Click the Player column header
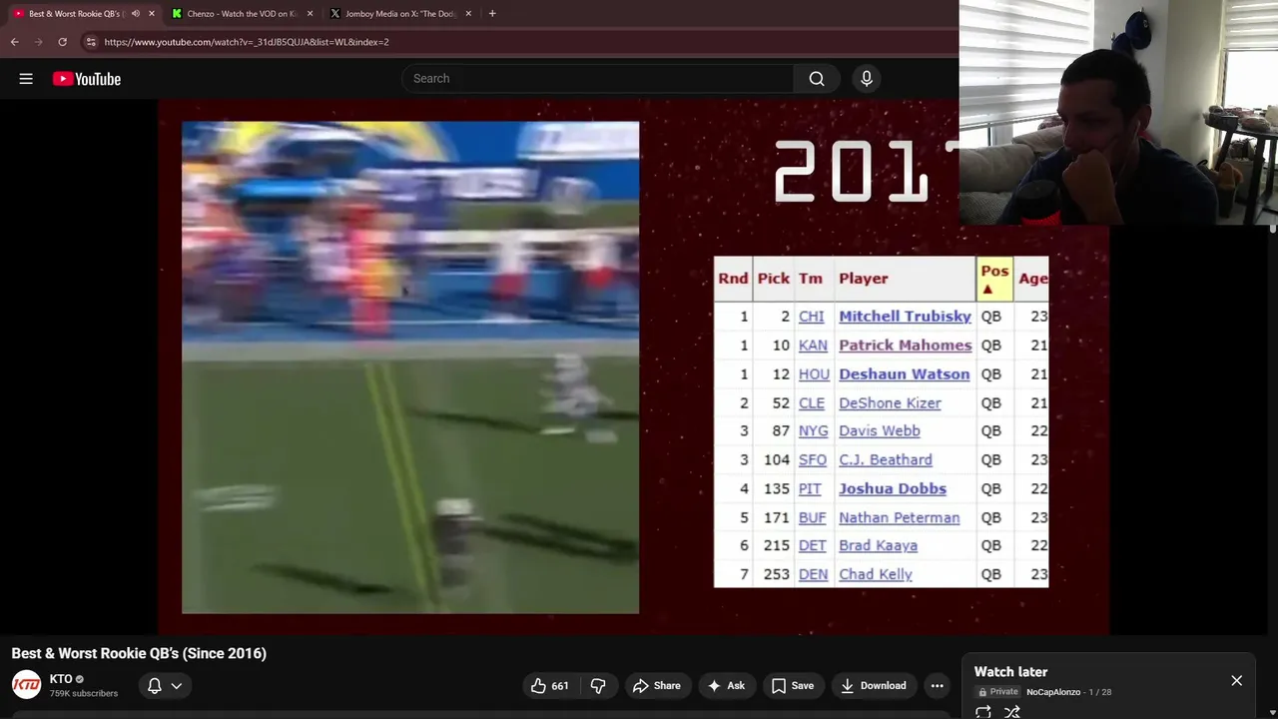This screenshot has width=1278, height=719. (863, 280)
